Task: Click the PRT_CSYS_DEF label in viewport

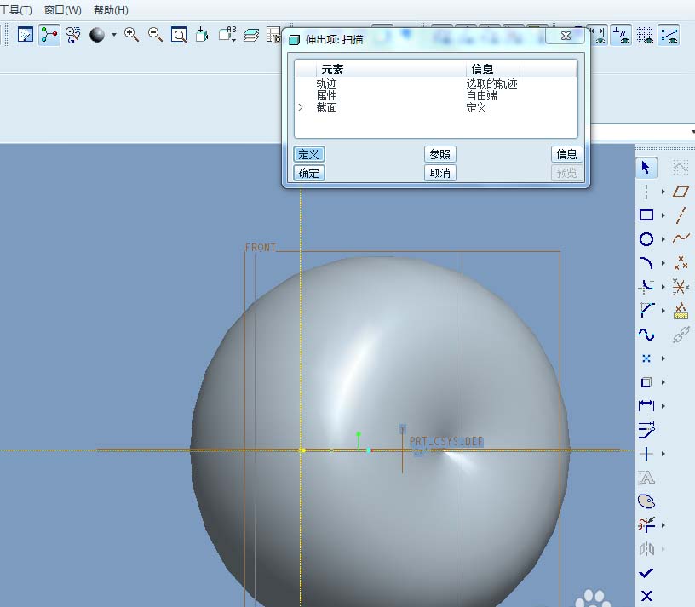Action: click(446, 441)
